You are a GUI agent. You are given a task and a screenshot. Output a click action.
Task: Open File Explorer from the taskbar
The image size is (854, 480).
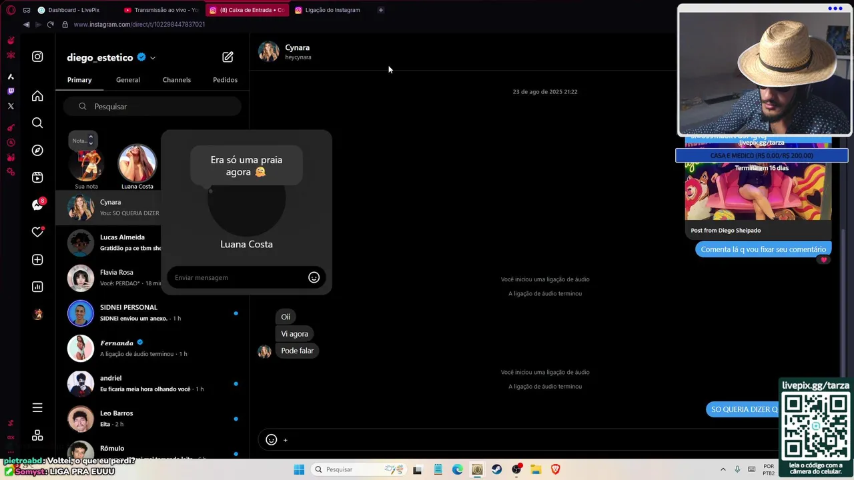[x=536, y=469]
